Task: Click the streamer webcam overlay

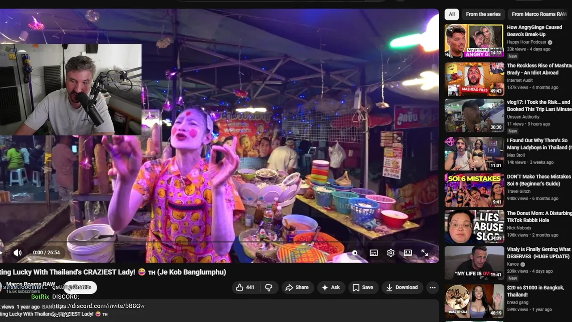Action: (71, 89)
